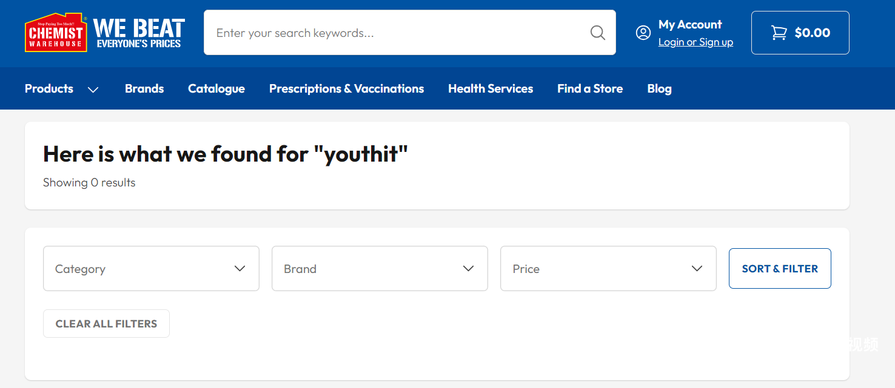Click the Products chevron arrow
Image resolution: width=895 pixels, height=388 pixels.
pyautogui.click(x=93, y=89)
